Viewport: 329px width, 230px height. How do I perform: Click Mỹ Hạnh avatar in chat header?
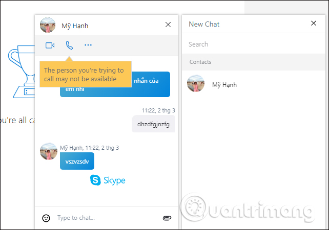coord(48,25)
